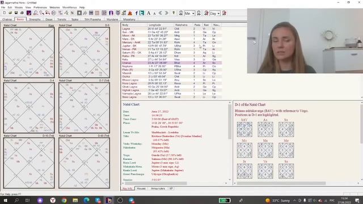Open the File menu
This screenshot has height=204, width=363.
(3, 7)
